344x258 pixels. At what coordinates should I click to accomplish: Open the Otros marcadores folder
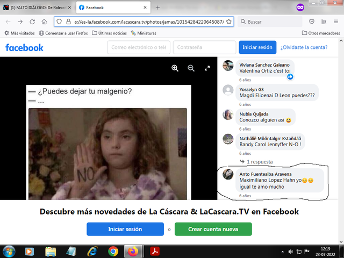[x=321, y=33]
